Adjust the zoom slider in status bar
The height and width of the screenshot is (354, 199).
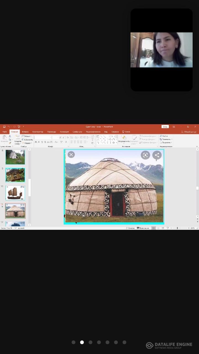(x=177, y=228)
